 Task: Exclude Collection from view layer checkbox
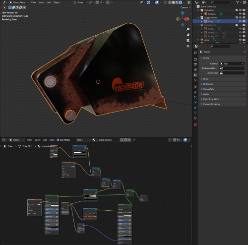(237, 10)
